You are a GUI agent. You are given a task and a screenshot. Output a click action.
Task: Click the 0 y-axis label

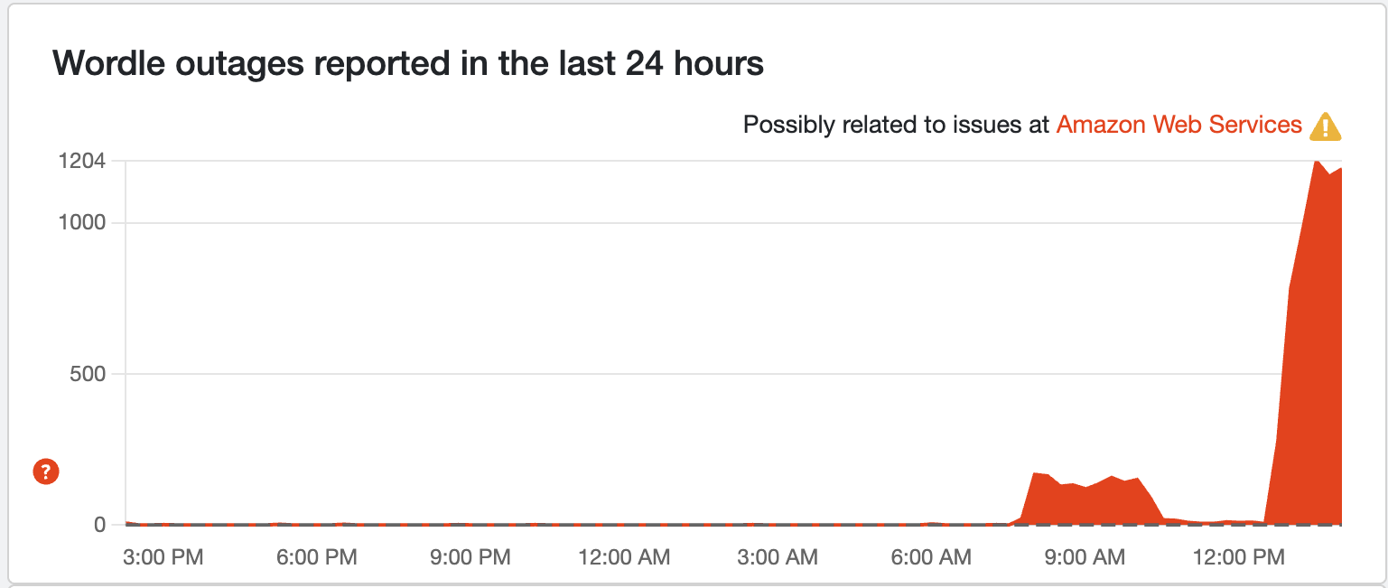tap(99, 525)
